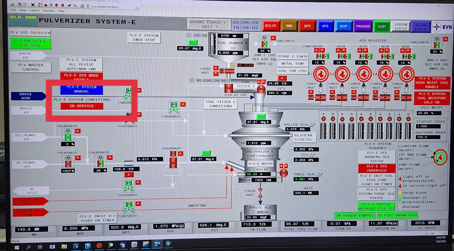Click PLV SYS OVERVIEW button

coord(30,33)
